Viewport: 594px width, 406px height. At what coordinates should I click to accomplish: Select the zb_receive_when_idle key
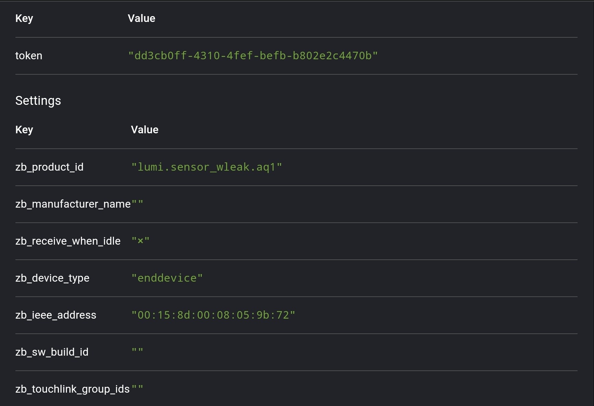[x=68, y=241]
